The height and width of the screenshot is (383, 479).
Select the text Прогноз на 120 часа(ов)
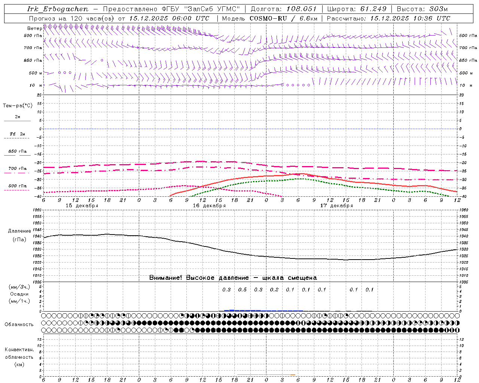point(72,18)
